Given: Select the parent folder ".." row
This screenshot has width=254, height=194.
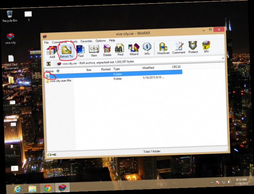Looking at the screenshot, I should [113, 74].
